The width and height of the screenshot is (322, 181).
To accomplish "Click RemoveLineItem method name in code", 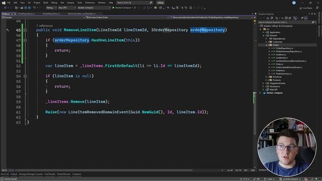I will (80, 30).
